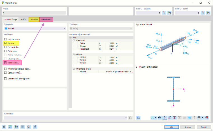Pick end node graphically with the cursor icon
Viewport: 213px width, 131px height.
click(203, 13)
